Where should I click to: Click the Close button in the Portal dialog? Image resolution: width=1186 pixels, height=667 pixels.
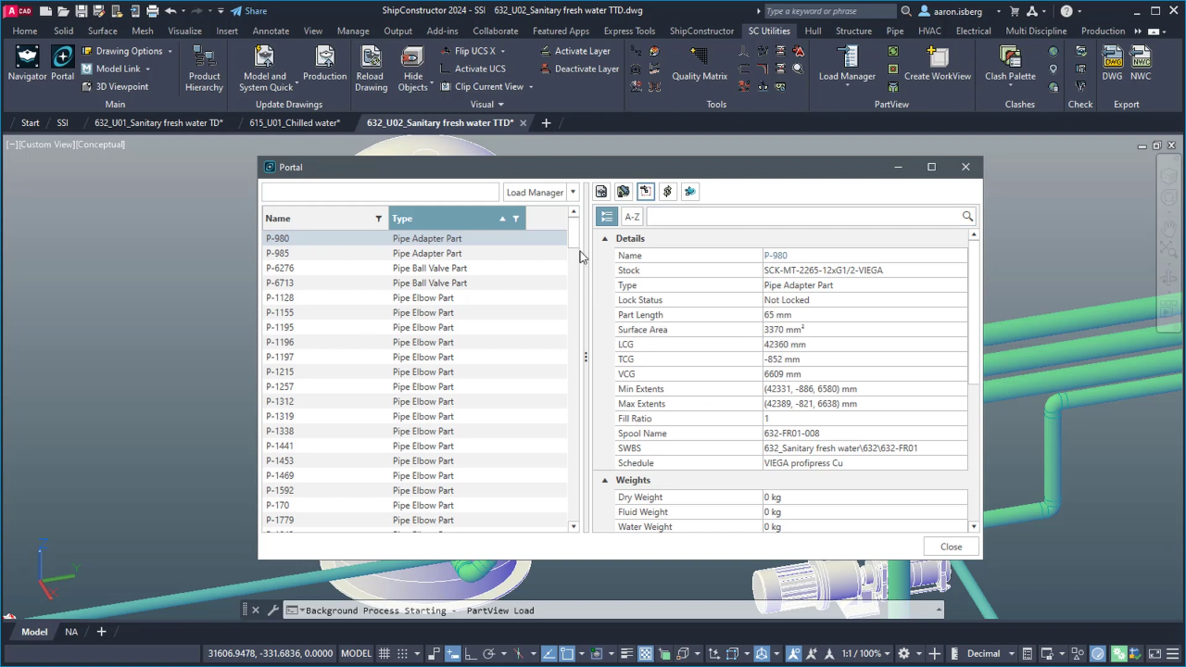click(951, 547)
